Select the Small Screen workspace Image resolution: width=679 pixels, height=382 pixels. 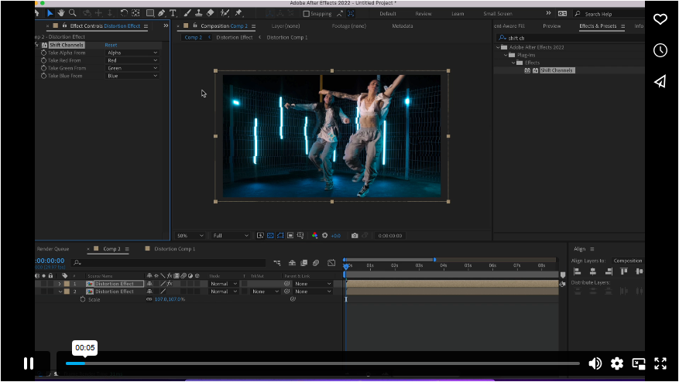[x=498, y=14]
